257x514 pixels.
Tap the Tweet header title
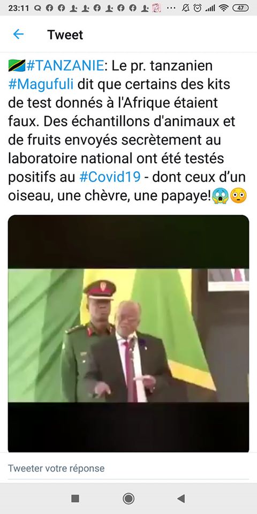[65, 34]
